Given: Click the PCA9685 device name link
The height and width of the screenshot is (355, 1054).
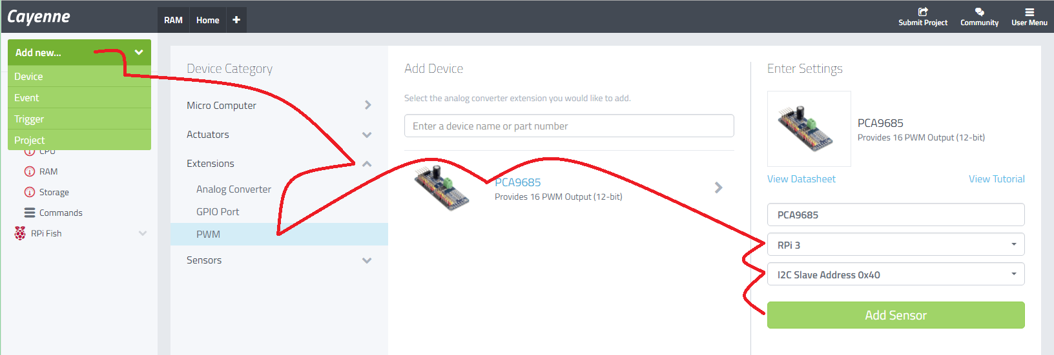Looking at the screenshot, I should [518, 182].
